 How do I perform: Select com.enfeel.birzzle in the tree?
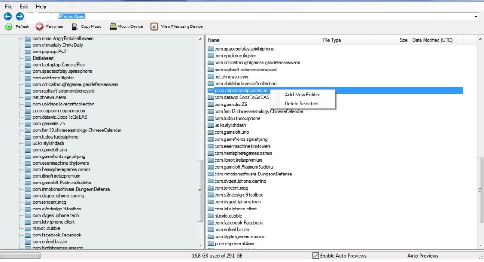50,241
